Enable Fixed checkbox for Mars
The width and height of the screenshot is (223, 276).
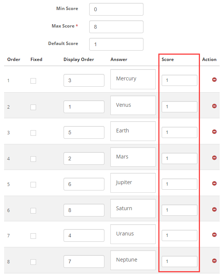coord(33,159)
